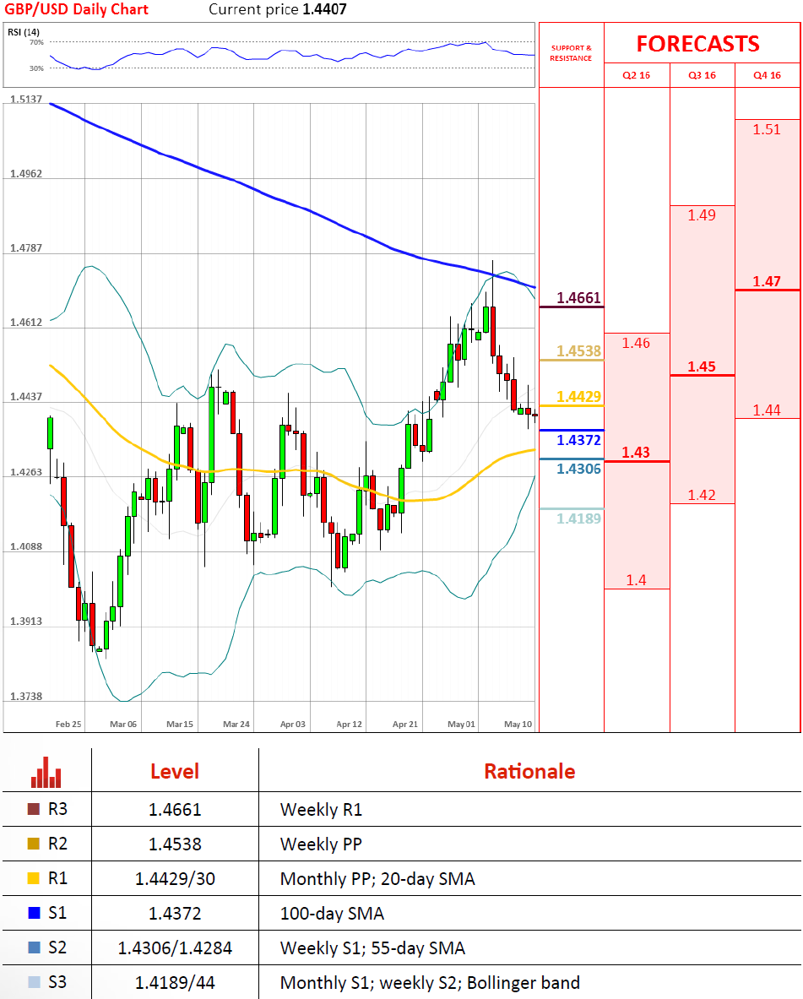Click the 1.4306 support label on chart
Screen dimensions: 803x999
578,469
